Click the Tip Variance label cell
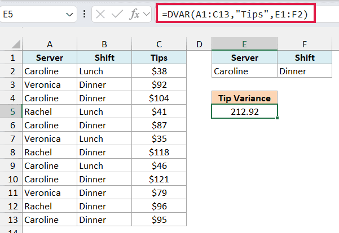Screen dimensions: 339x233 pos(245,98)
